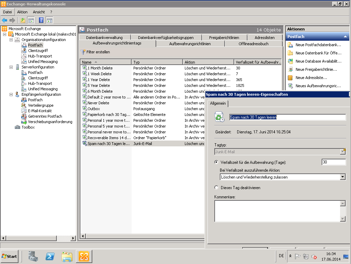Switch to Datenbankverwaltung tab
The height and width of the screenshot is (264, 351).
[104, 37]
